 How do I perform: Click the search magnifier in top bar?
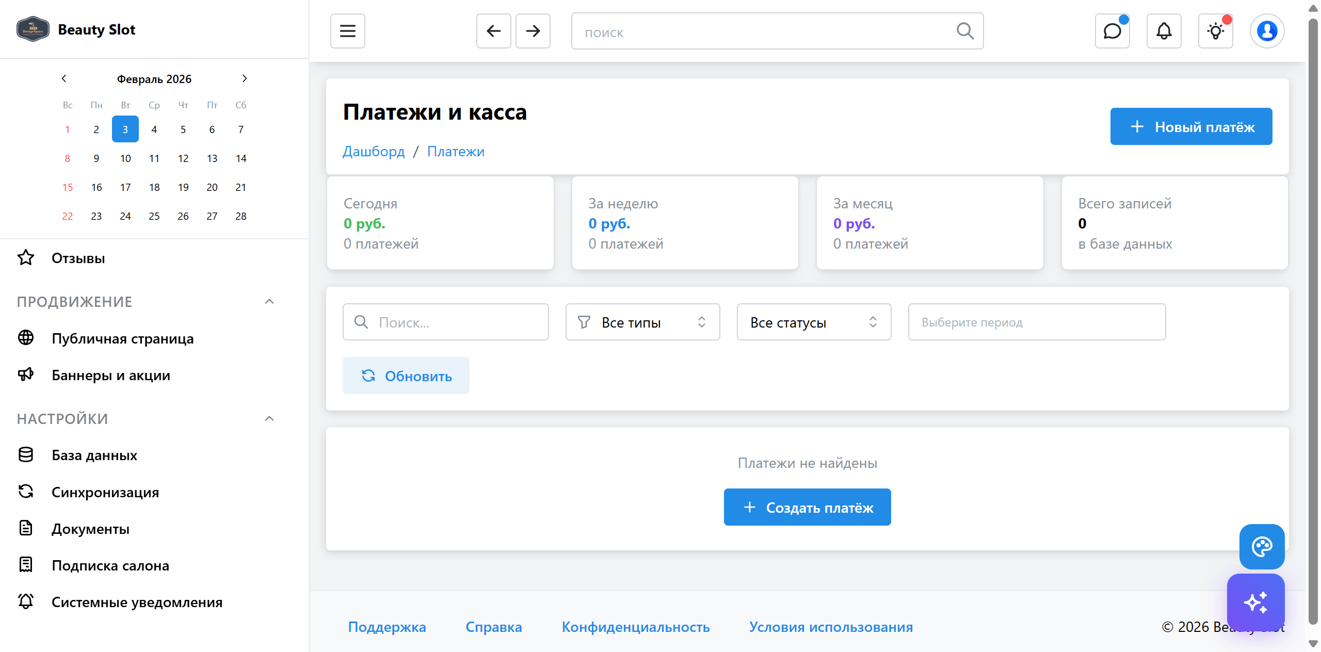click(x=964, y=31)
